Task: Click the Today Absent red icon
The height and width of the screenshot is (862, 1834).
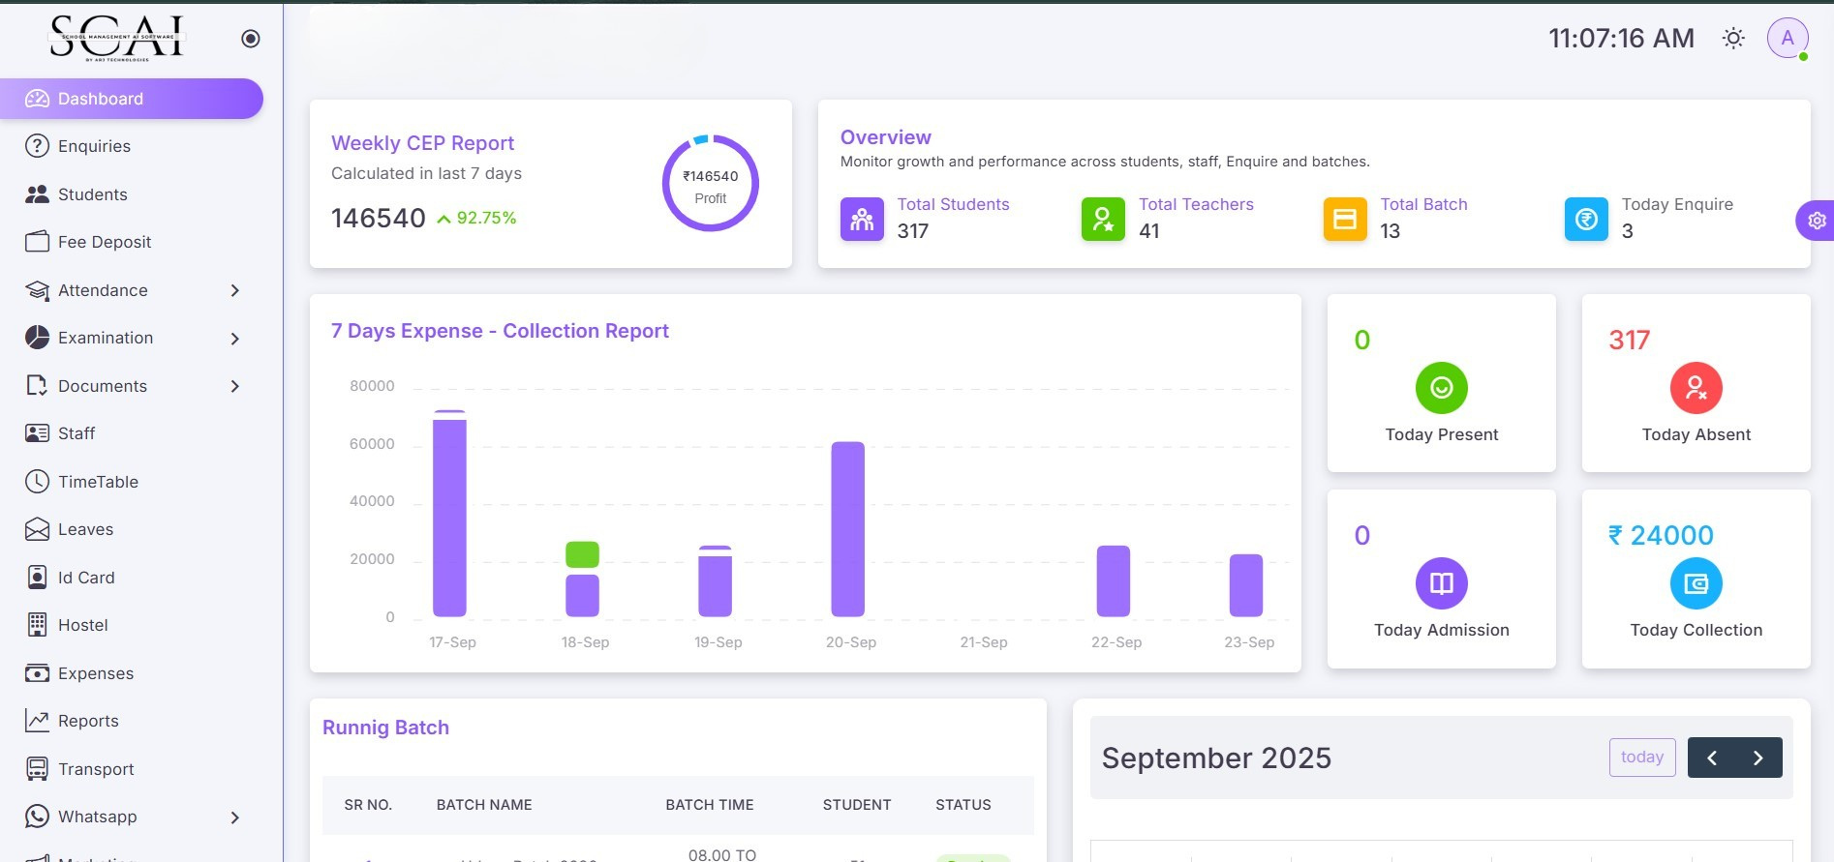Action: (x=1696, y=388)
